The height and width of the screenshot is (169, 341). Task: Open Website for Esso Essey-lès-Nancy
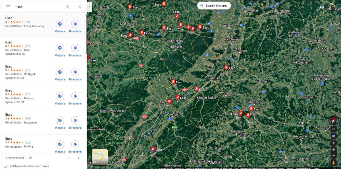click(x=60, y=26)
